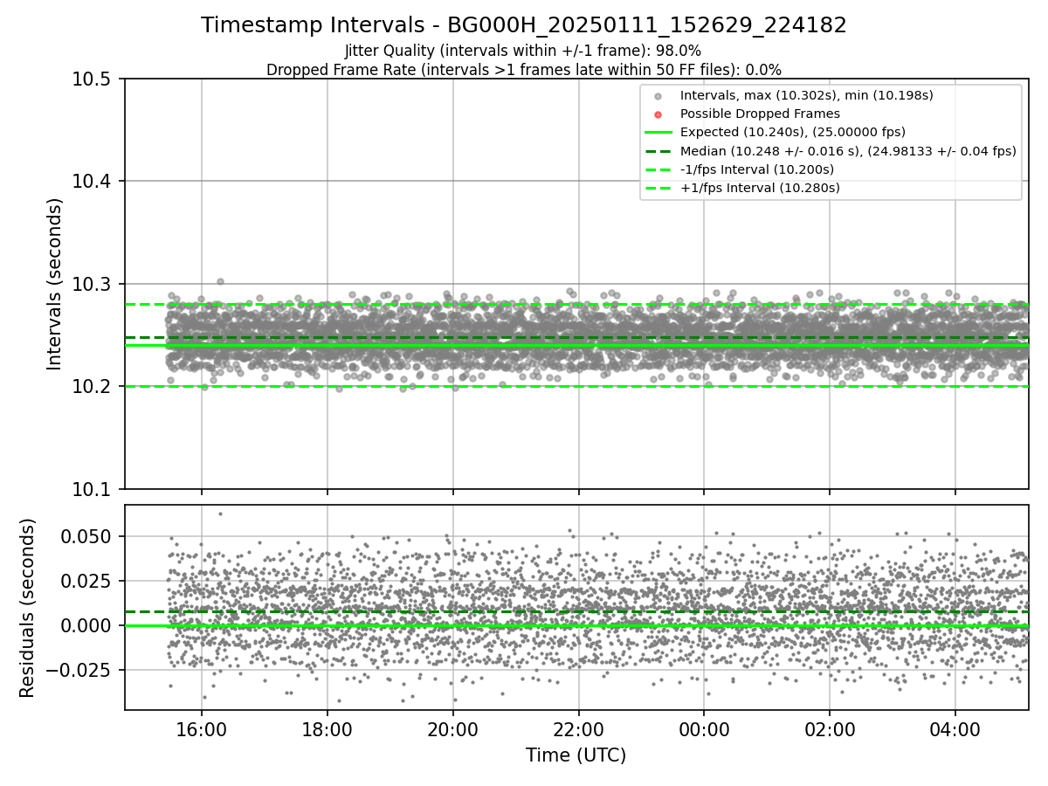The image size is (1048, 786).
Task: Click the solid green line sample beside 'Expected'
Action: click(x=658, y=132)
